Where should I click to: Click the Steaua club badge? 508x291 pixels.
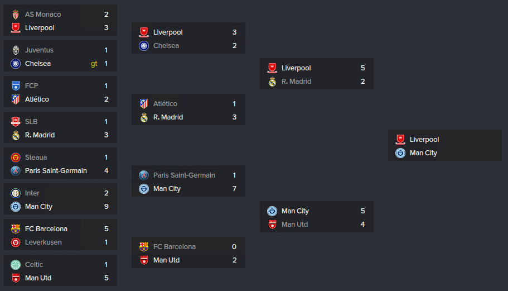point(16,158)
